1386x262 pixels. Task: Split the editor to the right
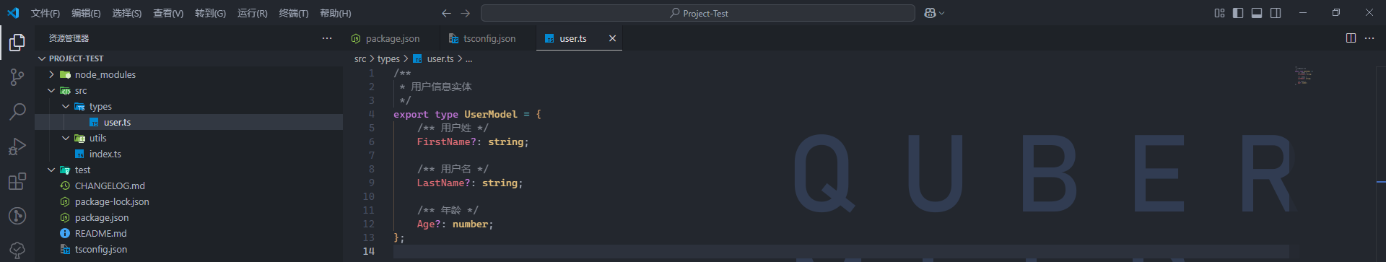pyautogui.click(x=1351, y=38)
